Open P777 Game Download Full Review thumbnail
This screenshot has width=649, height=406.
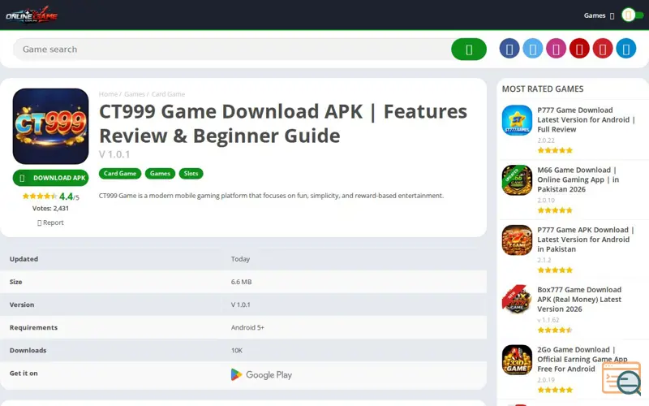click(517, 120)
